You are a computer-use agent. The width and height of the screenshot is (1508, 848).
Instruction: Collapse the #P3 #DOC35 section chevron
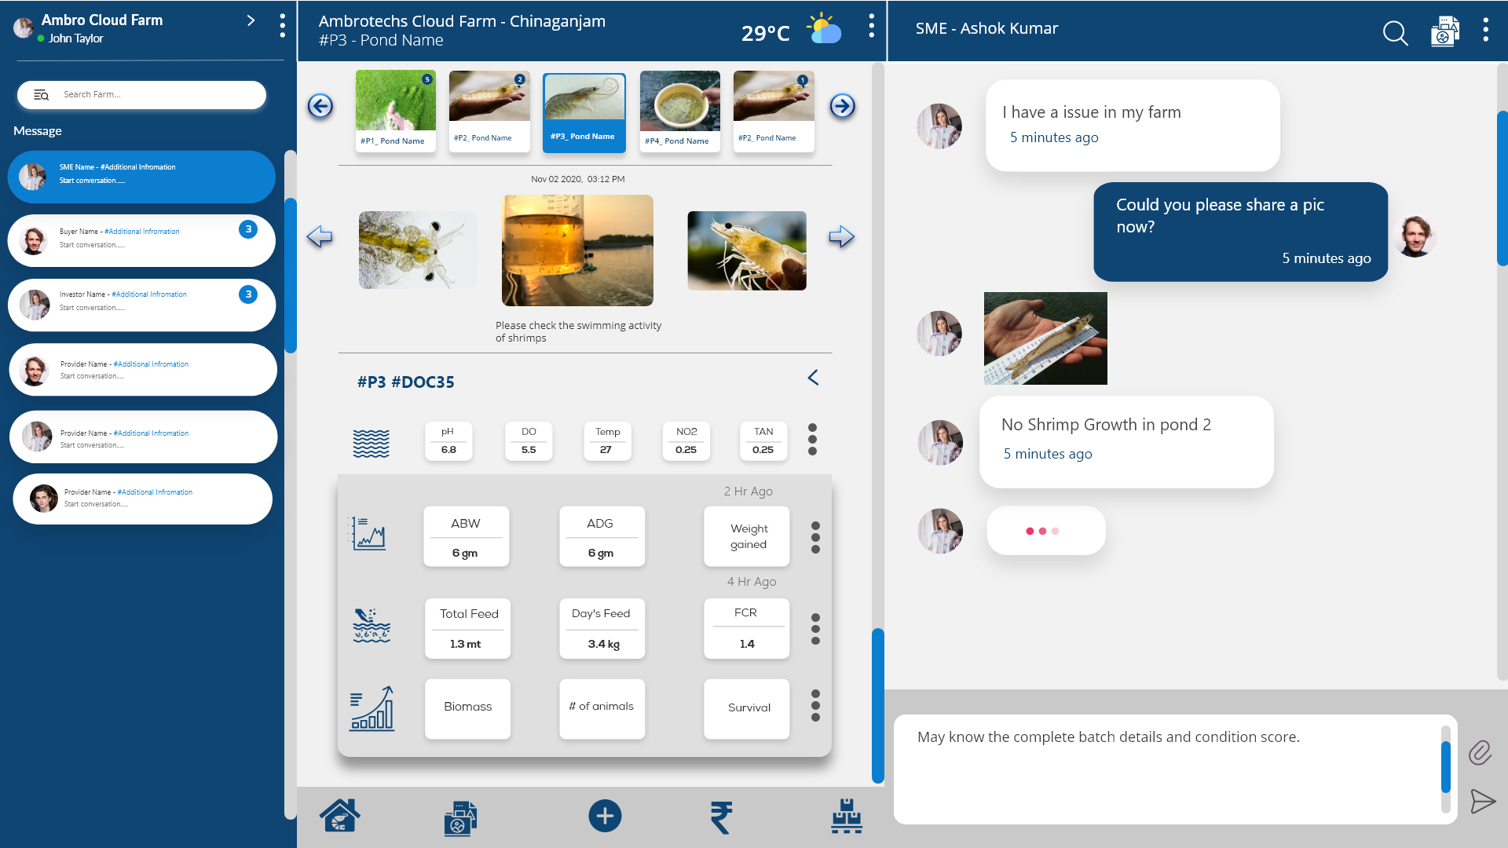[813, 378]
